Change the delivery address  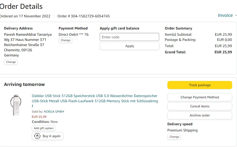click(11, 62)
